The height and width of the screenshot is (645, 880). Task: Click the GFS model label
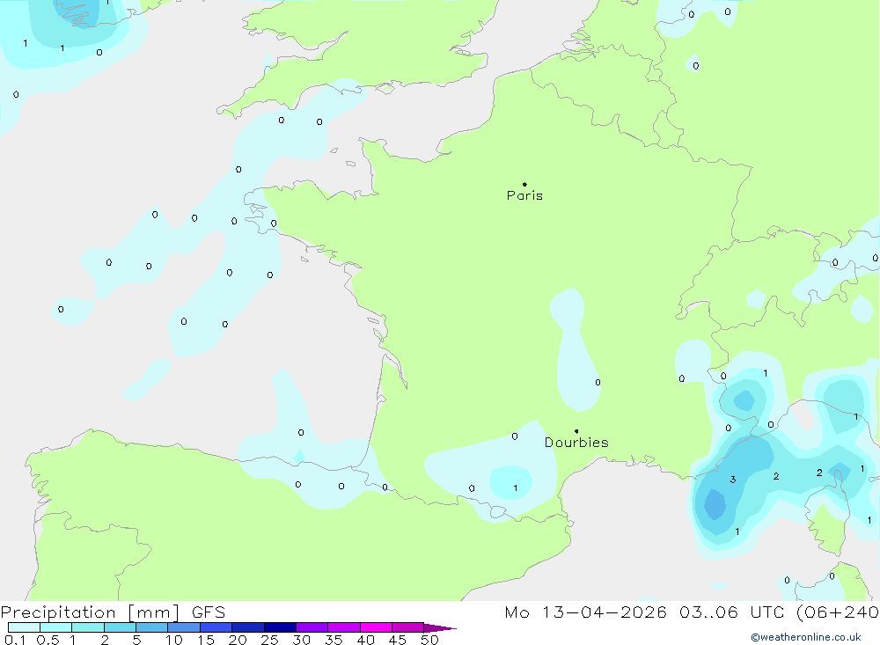point(209,612)
